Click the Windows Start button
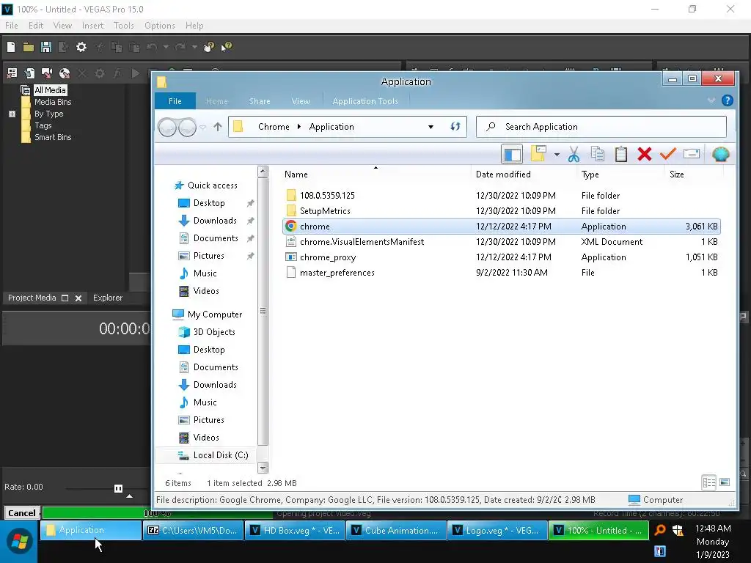 19,542
